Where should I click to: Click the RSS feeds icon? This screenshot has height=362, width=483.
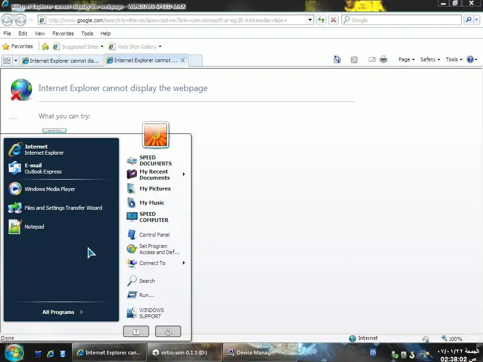(x=354, y=60)
